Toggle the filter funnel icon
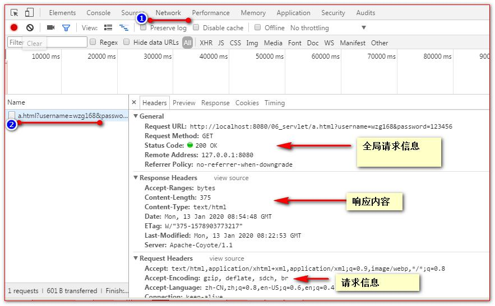This screenshot has height=306, width=495. 66,28
